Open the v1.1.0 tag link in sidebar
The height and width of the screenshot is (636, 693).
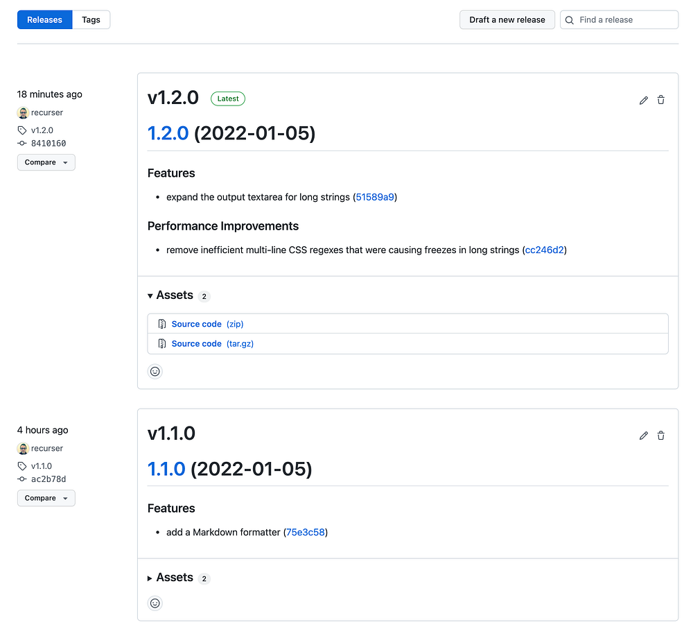(x=42, y=465)
